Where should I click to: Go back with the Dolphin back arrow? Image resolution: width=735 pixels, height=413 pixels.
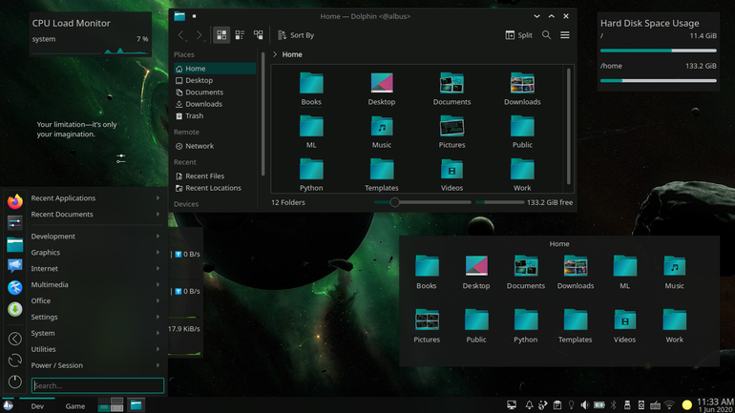point(181,35)
